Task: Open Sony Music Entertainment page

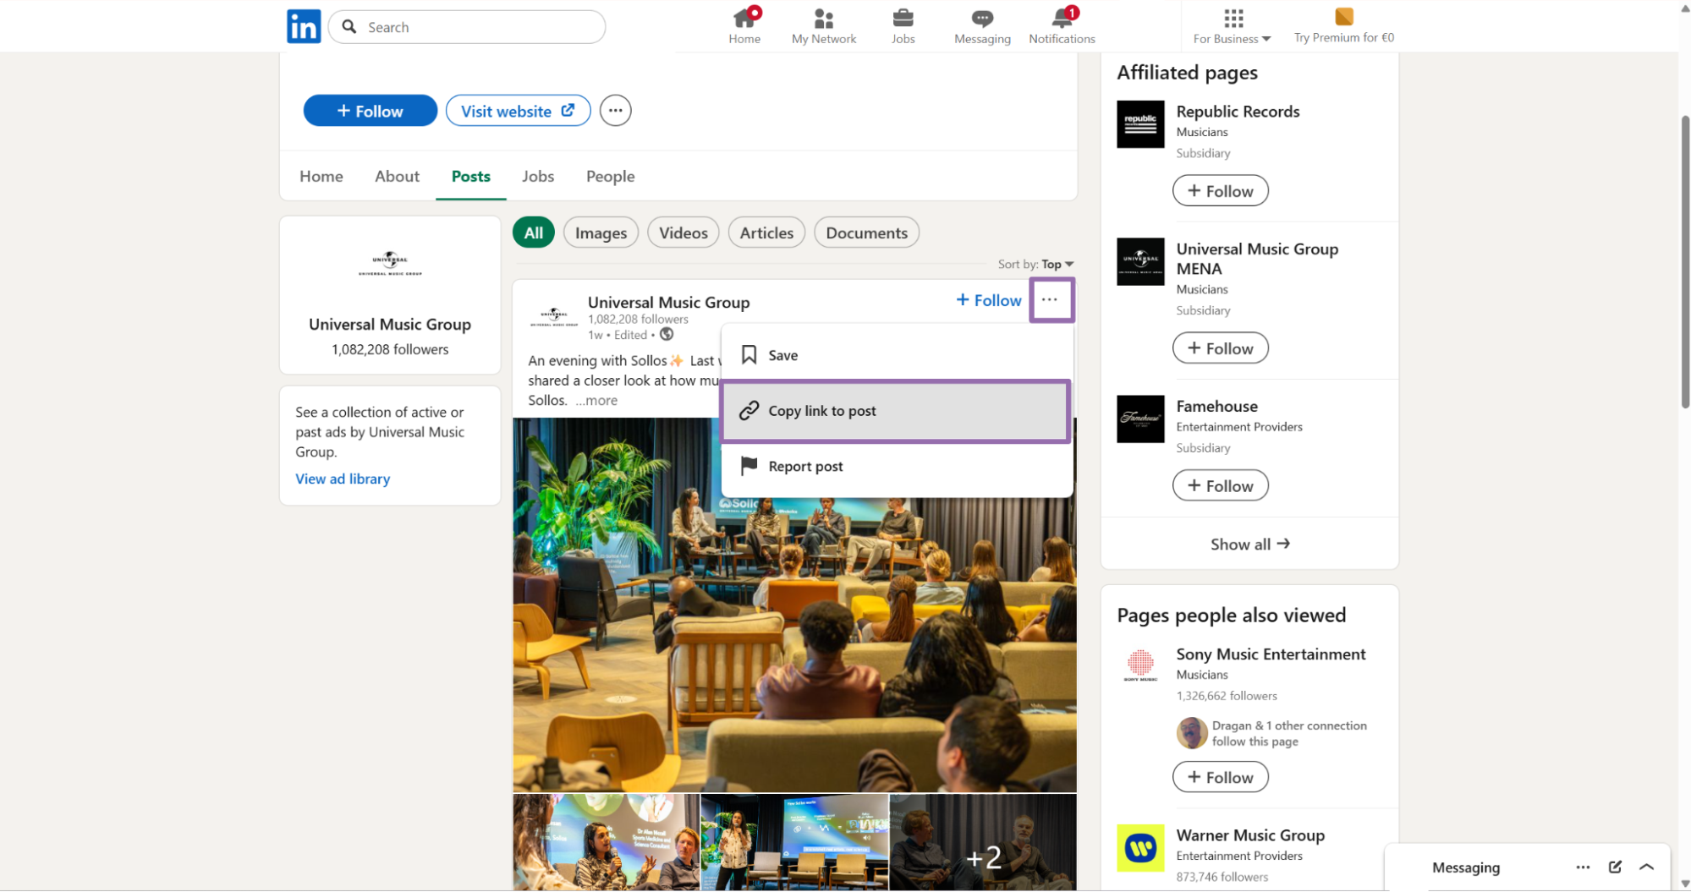Action: [1271, 654]
